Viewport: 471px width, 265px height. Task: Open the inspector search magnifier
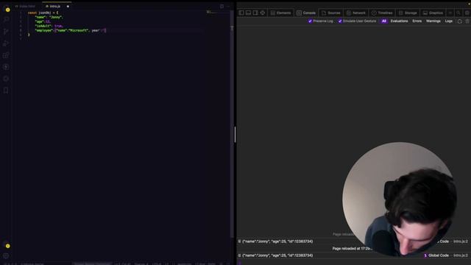(x=458, y=13)
